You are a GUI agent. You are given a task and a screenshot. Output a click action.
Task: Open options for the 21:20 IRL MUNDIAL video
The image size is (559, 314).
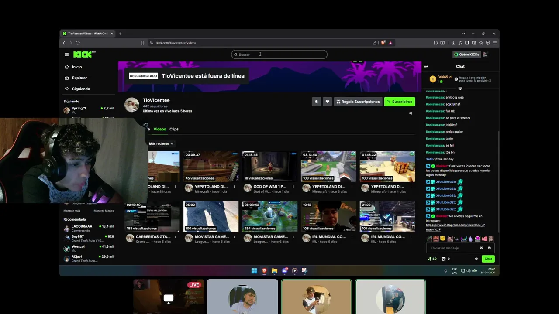coord(411,237)
